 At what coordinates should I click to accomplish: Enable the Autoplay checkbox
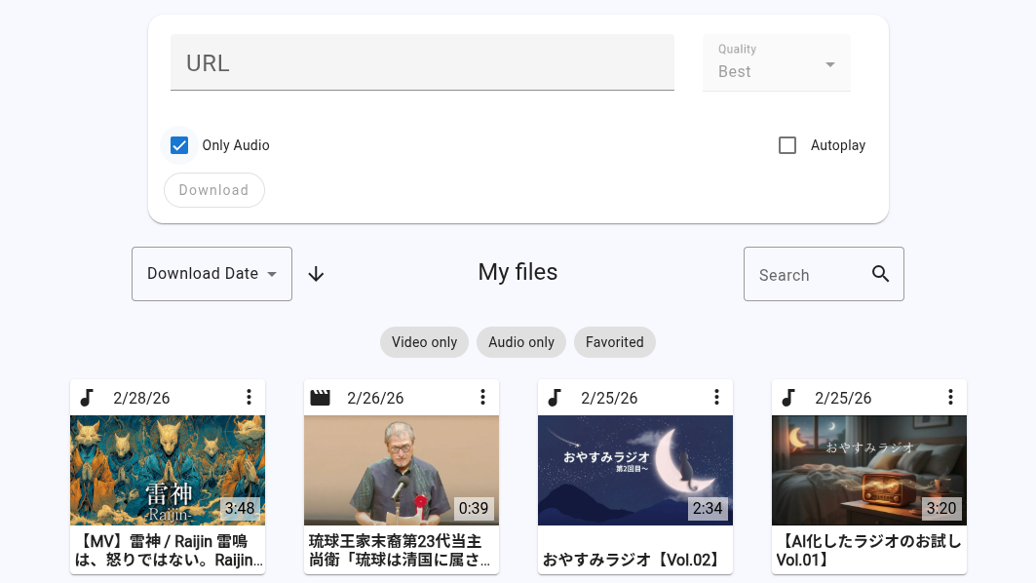[787, 145]
